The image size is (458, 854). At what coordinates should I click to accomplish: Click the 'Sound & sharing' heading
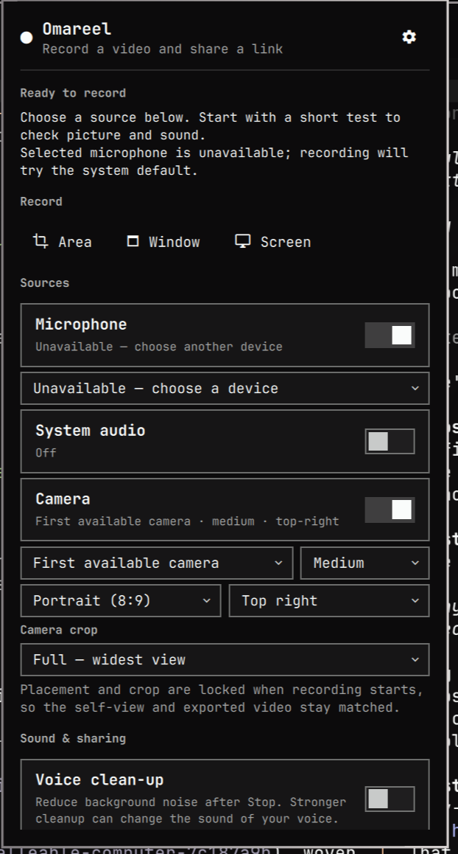click(x=73, y=738)
